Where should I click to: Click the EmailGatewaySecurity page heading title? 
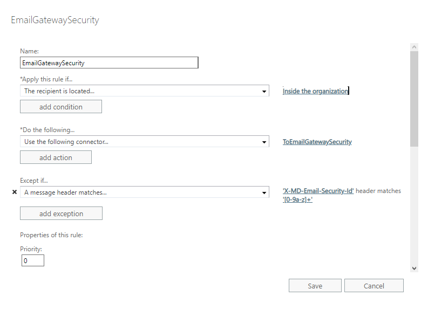(x=55, y=20)
